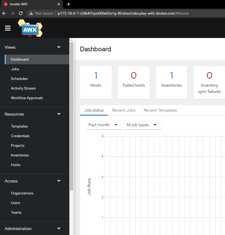
Task: Click the sidebar scrollbar up arrow
Action: [71, 40]
